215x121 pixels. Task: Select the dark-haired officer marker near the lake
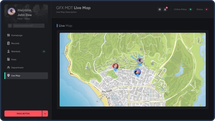point(140,61)
